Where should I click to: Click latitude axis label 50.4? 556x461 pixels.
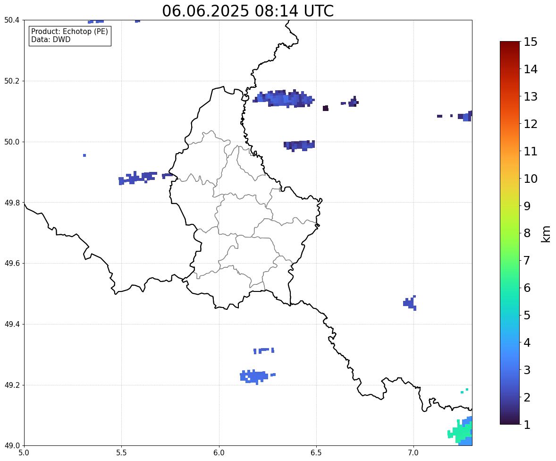tap(12, 20)
